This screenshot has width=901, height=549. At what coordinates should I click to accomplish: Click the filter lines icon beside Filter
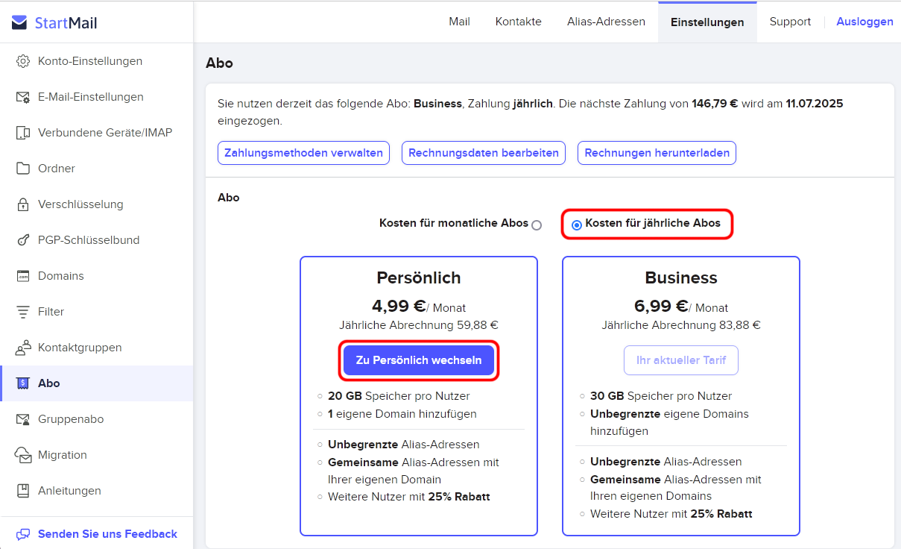click(x=23, y=312)
